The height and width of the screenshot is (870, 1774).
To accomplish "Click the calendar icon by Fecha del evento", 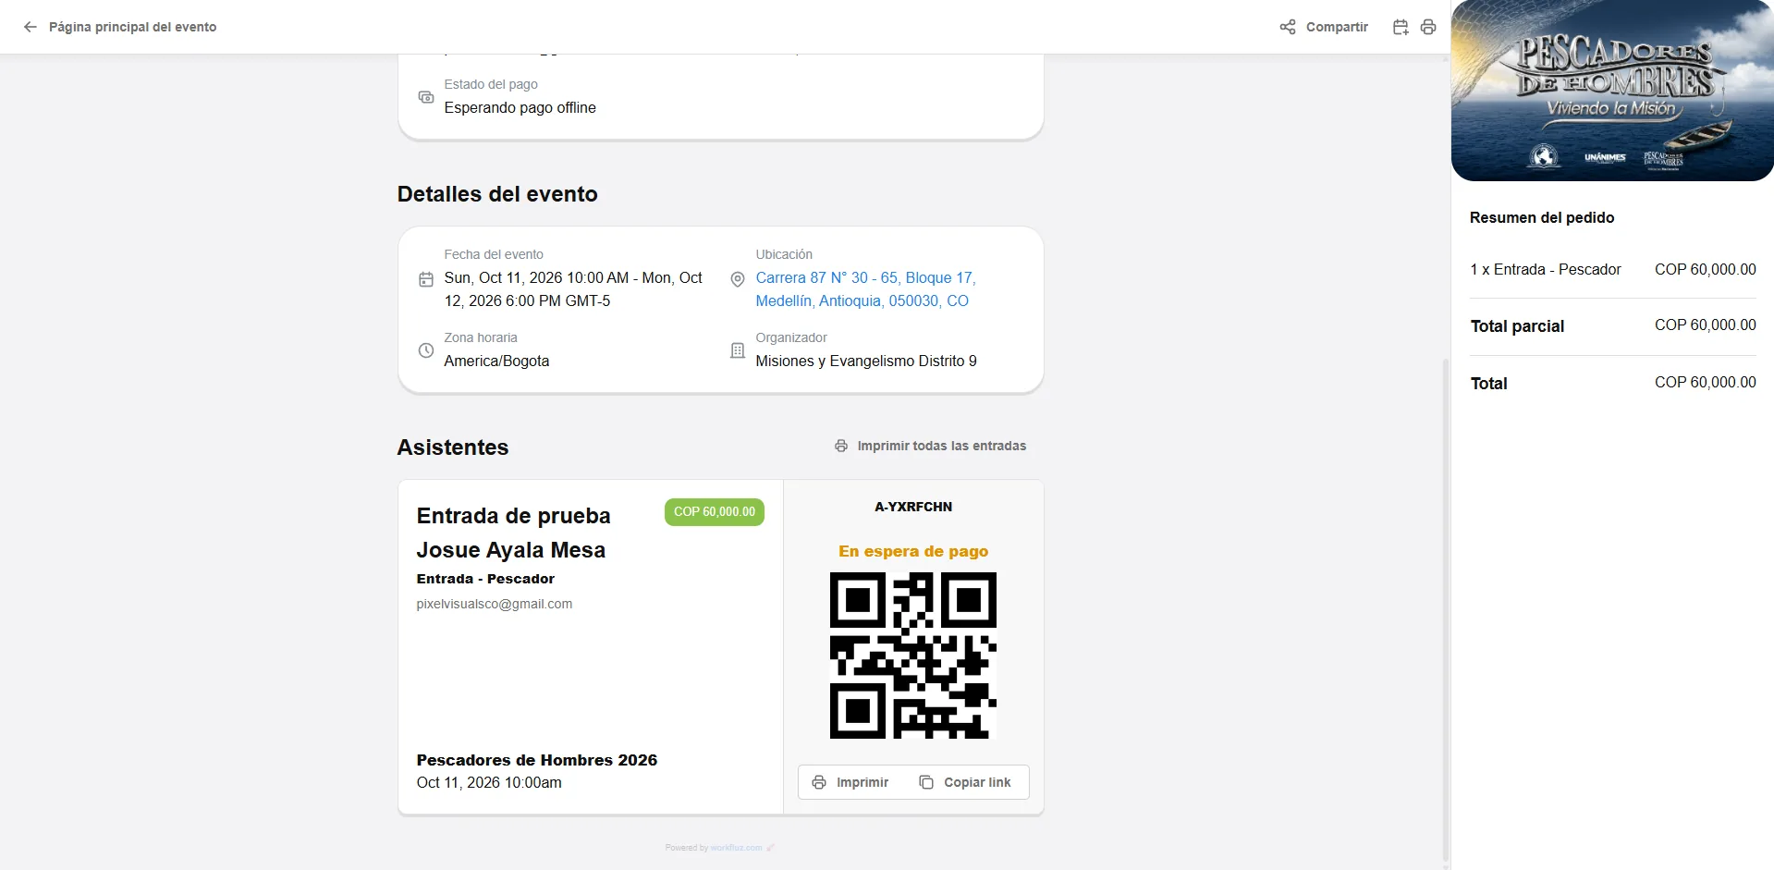I will 426,279.
